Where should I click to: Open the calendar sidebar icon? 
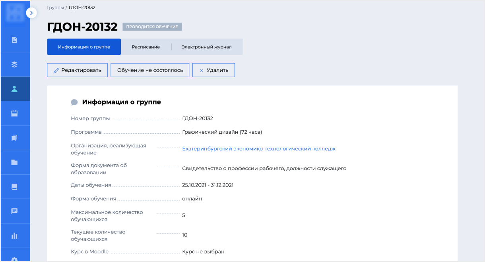tap(15, 114)
